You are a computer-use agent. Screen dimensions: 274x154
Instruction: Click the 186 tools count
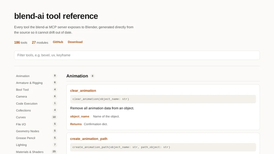(x=20, y=42)
